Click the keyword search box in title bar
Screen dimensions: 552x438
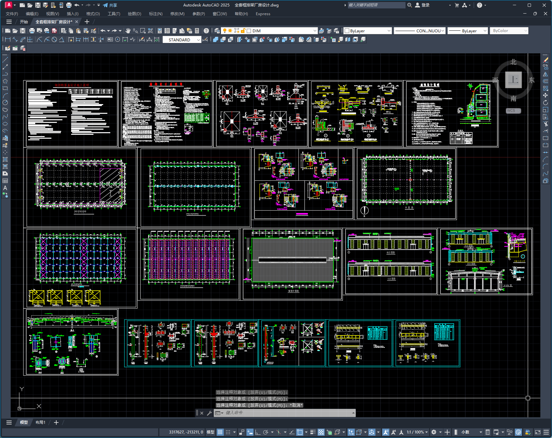[376, 5]
